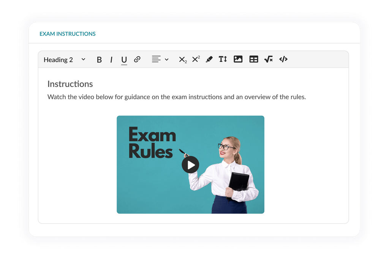Open the math equation editor

point(268,59)
